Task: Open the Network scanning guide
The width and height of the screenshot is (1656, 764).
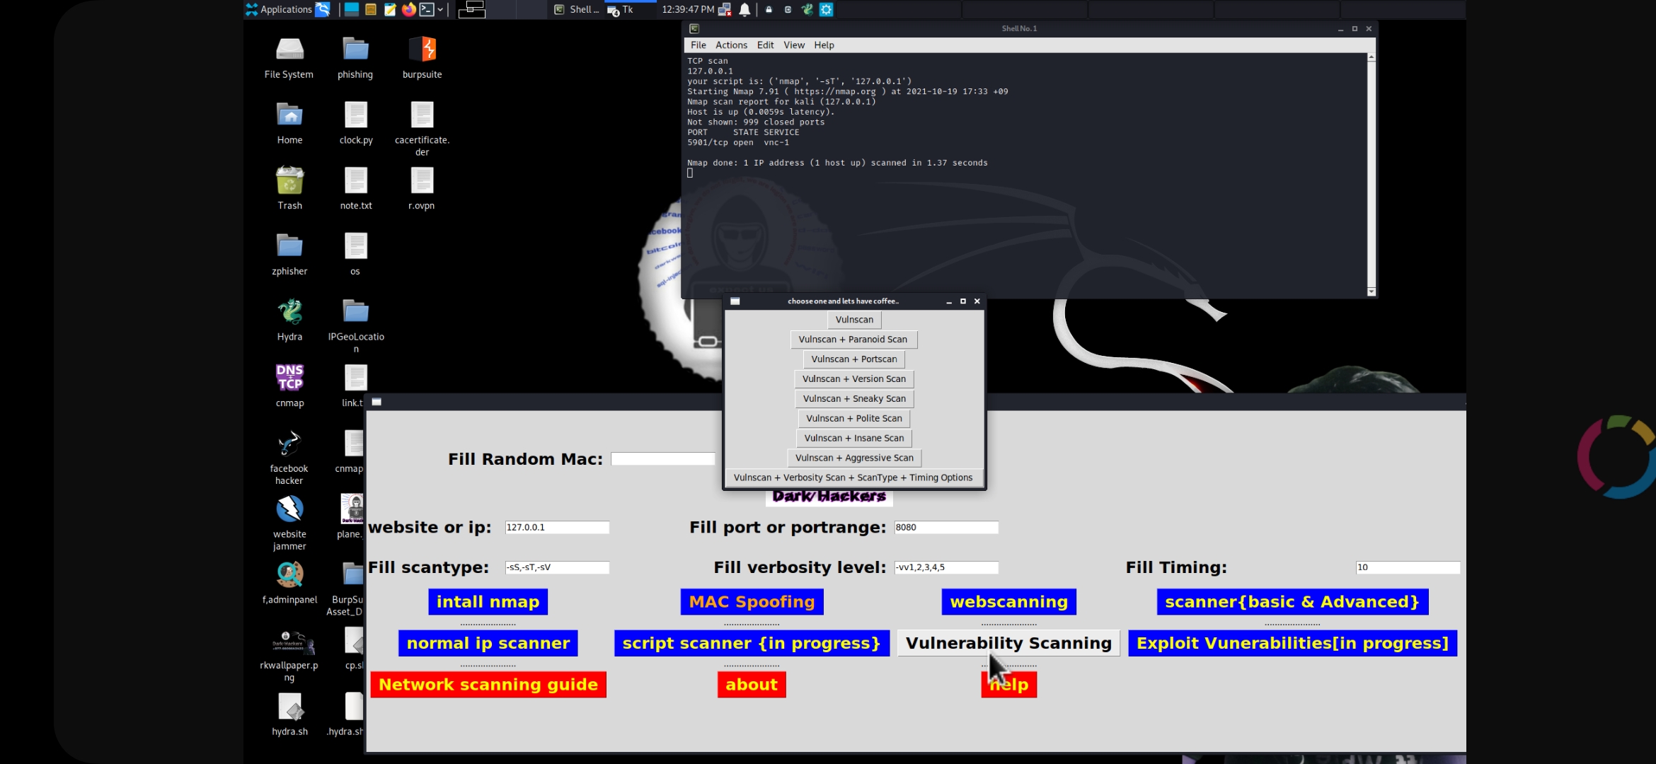Action: pos(488,684)
